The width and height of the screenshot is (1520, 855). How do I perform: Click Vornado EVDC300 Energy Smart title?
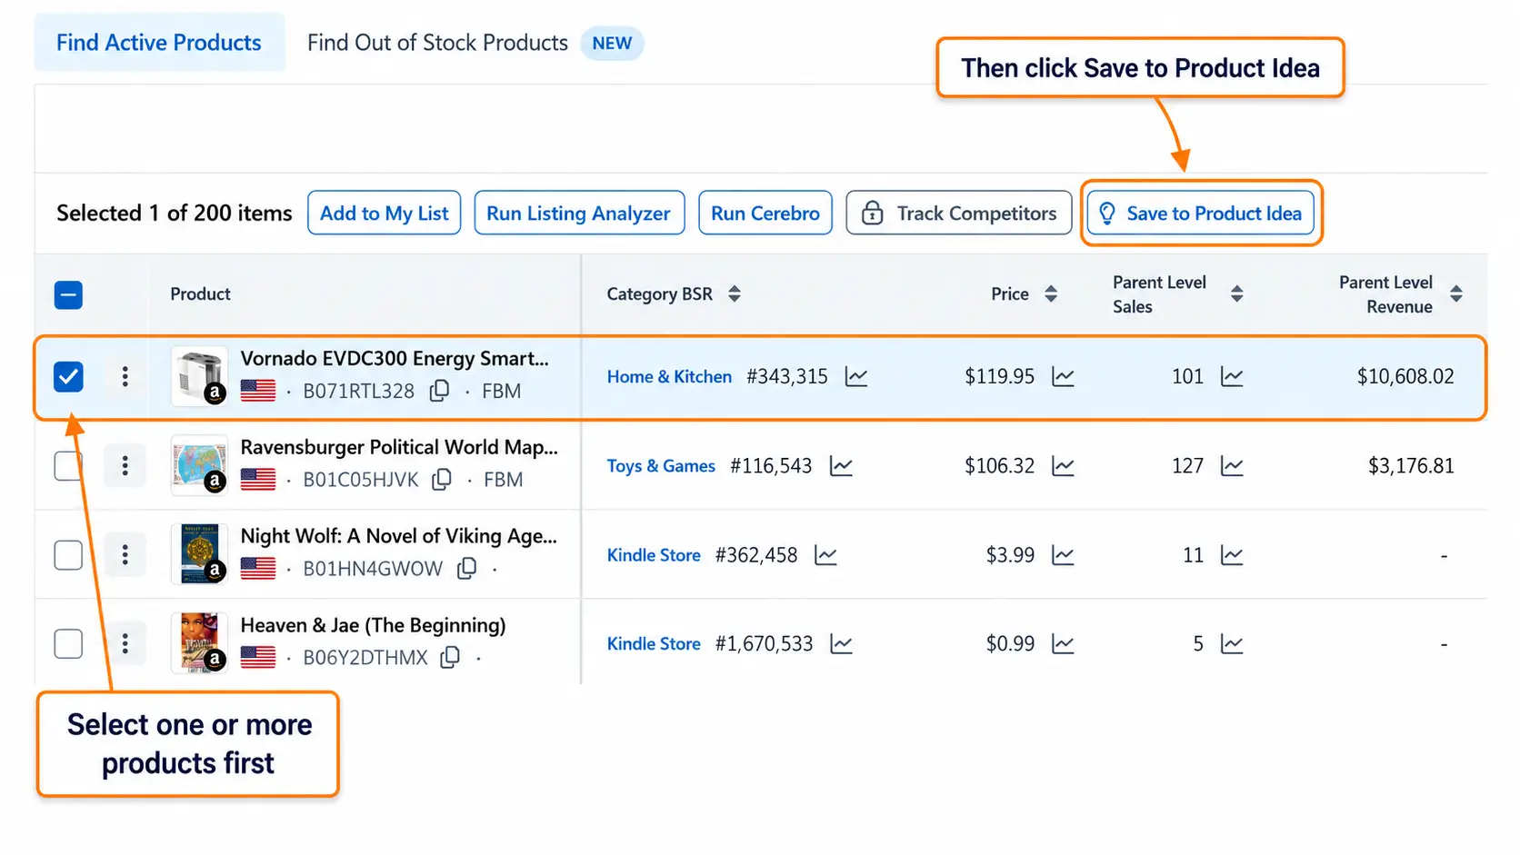tap(395, 358)
